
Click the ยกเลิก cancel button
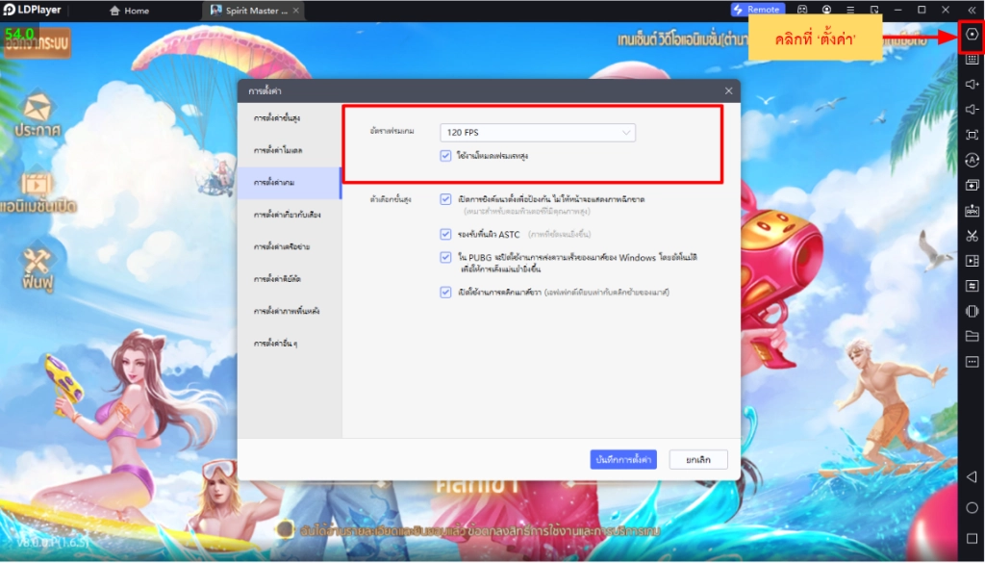[x=698, y=459]
